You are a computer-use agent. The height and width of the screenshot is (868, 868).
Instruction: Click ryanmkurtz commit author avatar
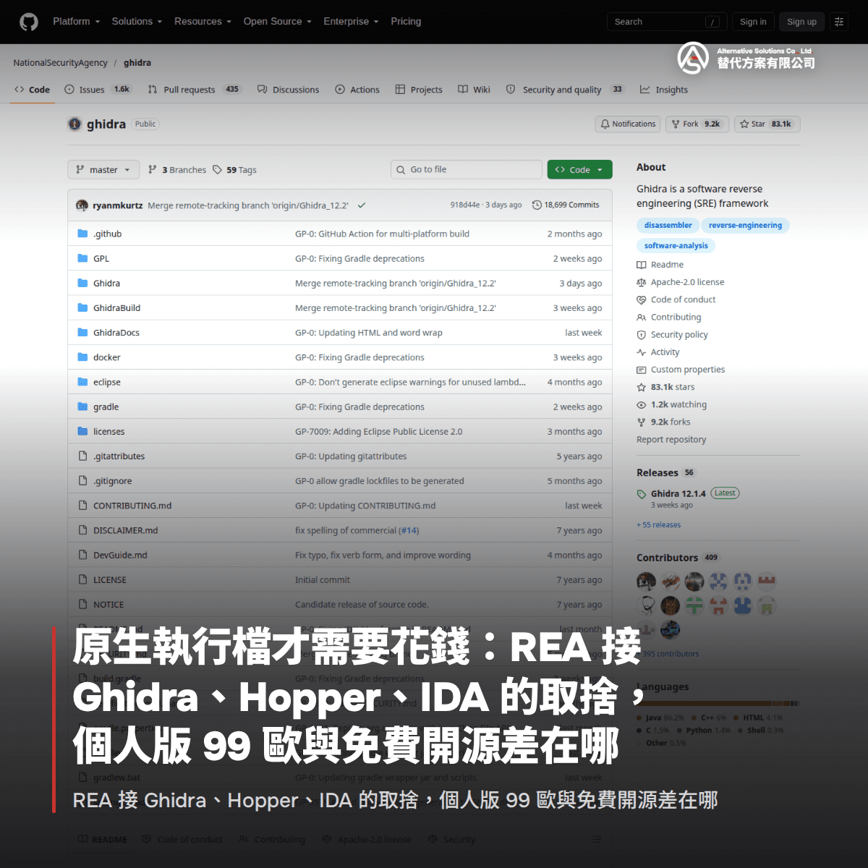pyautogui.click(x=82, y=205)
